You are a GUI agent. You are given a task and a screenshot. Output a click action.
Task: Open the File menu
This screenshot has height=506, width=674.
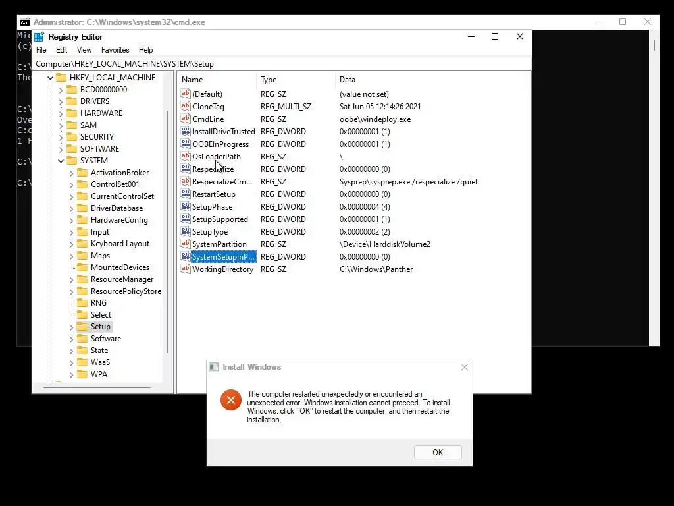click(x=41, y=50)
